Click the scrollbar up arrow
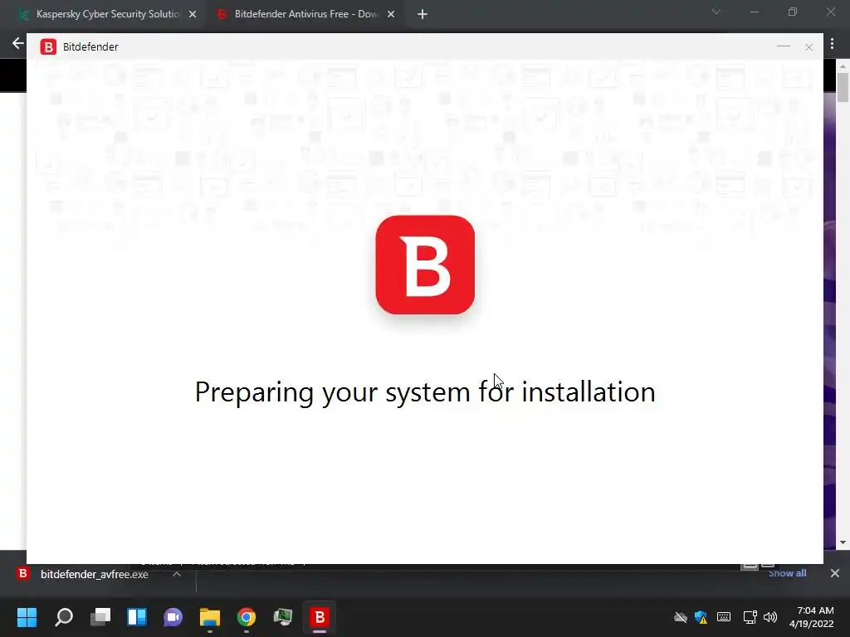 843,66
